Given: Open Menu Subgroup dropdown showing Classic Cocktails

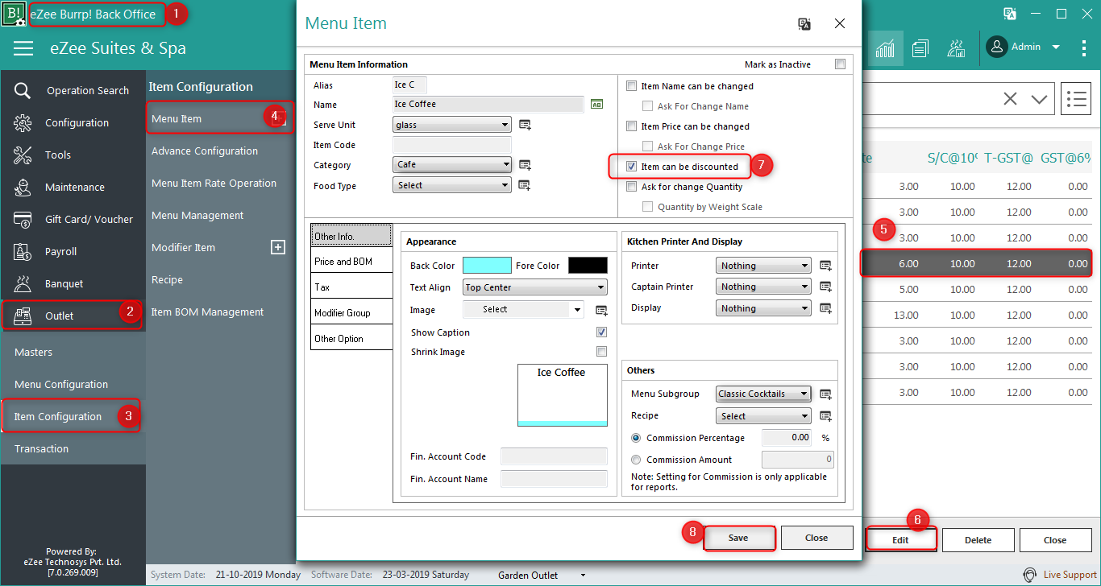Looking at the screenshot, I should click(763, 394).
